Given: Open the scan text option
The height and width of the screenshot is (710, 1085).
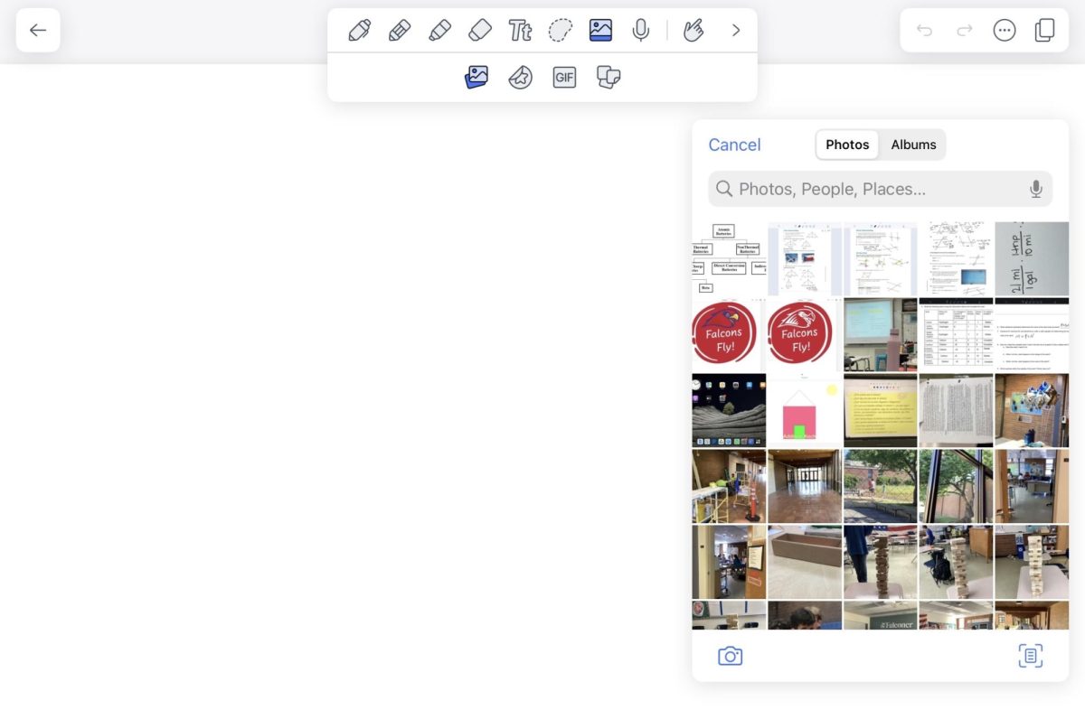Looking at the screenshot, I should click(1031, 656).
